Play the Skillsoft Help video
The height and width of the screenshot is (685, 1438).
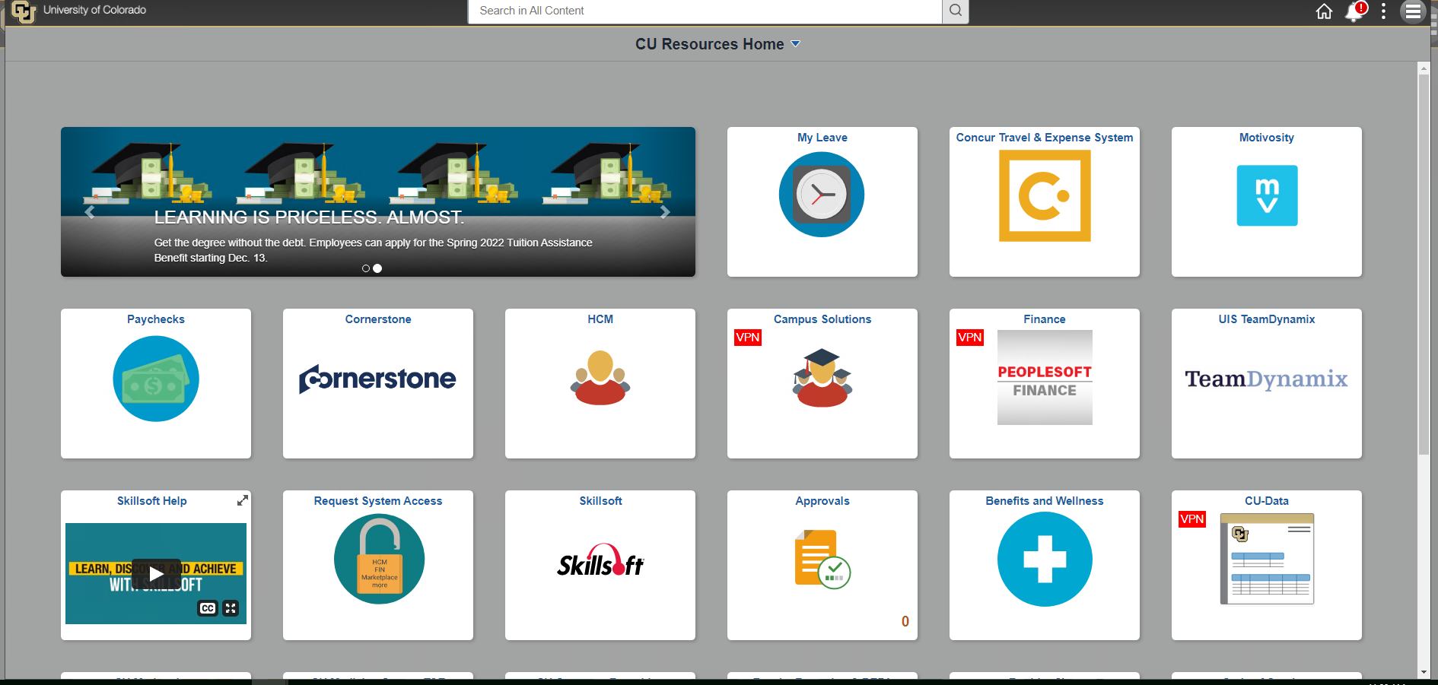(x=155, y=573)
